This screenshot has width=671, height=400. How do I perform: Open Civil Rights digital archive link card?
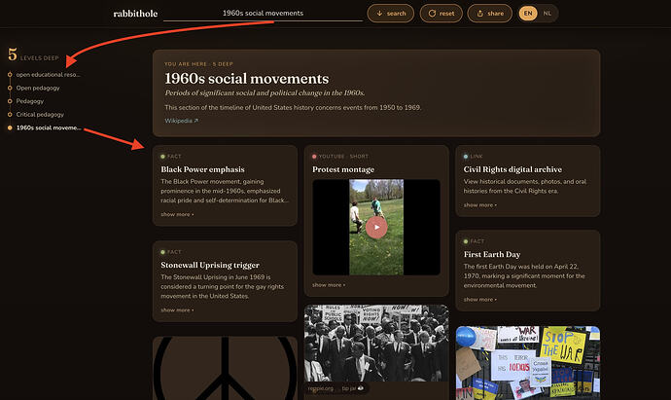(528, 181)
